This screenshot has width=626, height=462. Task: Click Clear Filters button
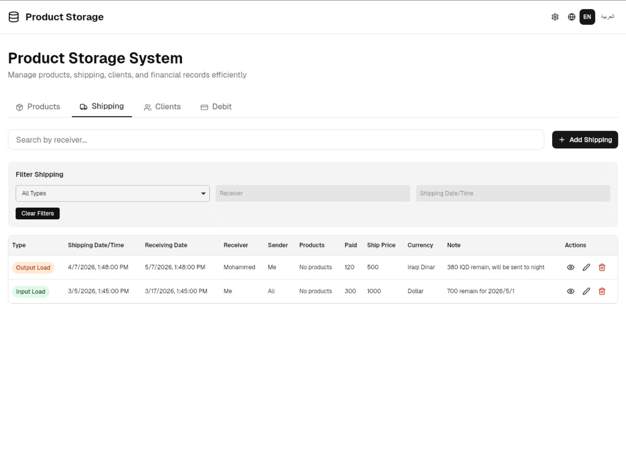(38, 213)
